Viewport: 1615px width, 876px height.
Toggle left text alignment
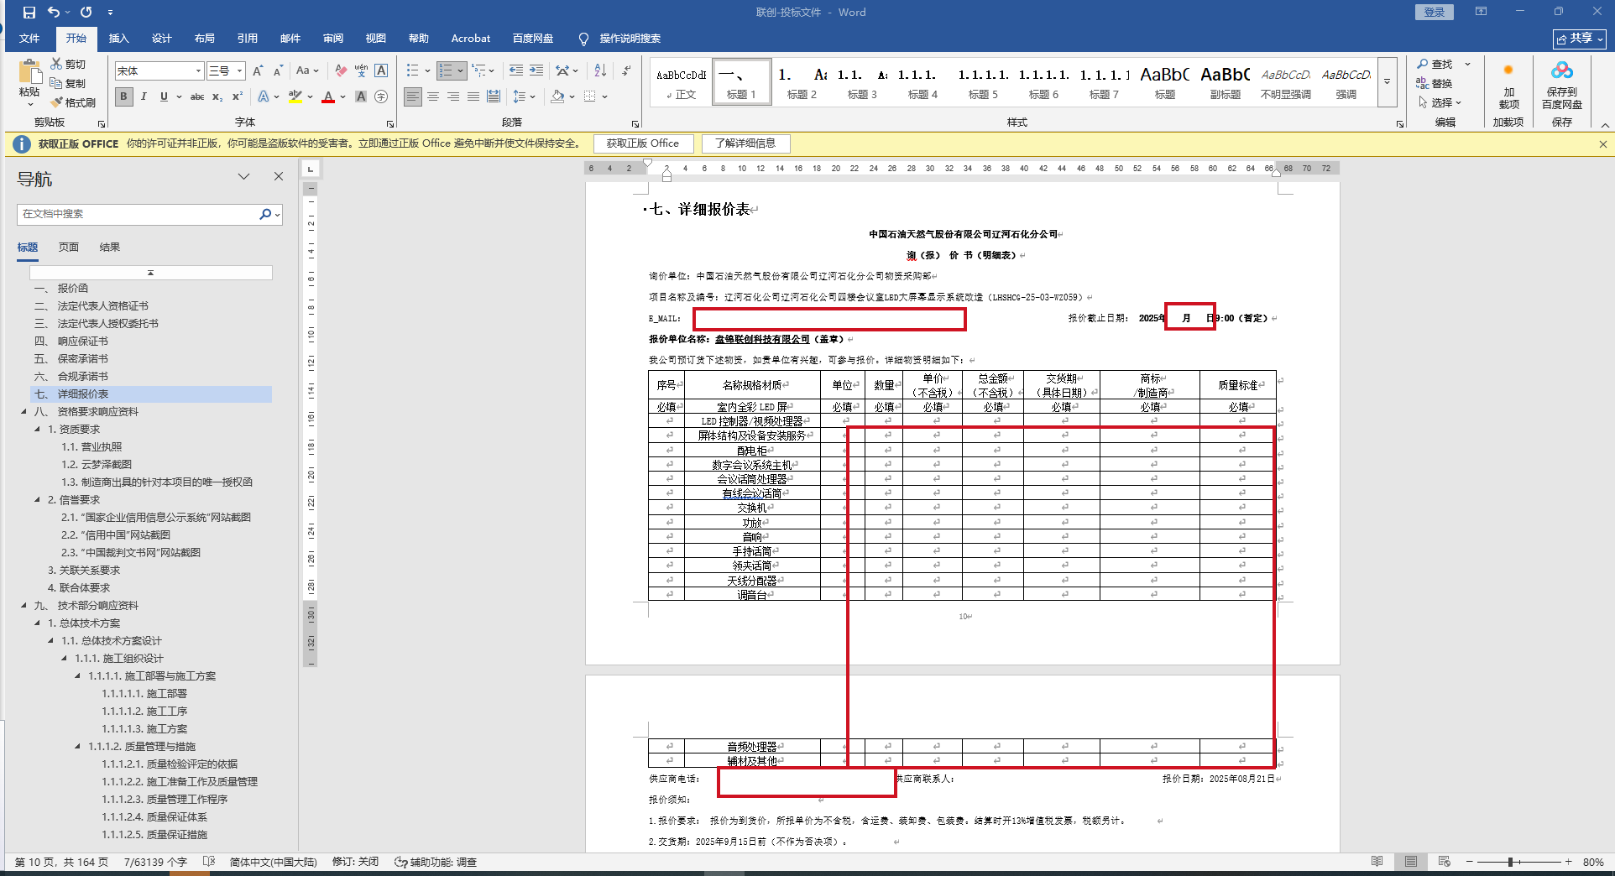[x=413, y=96]
